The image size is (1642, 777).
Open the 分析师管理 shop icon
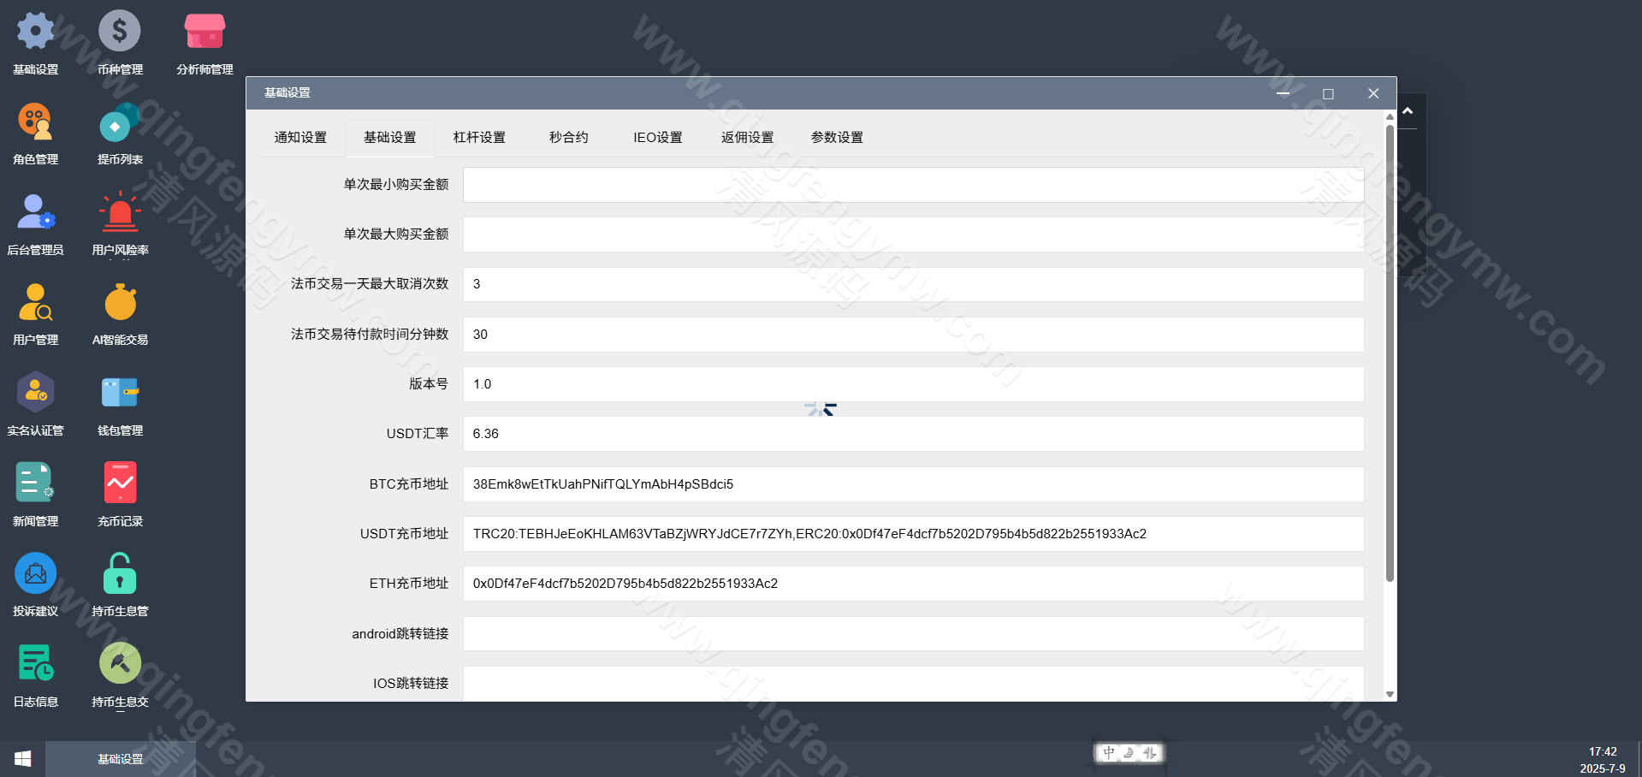click(205, 32)
